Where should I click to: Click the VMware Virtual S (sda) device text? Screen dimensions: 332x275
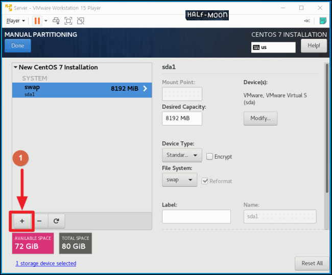[275, 99]
